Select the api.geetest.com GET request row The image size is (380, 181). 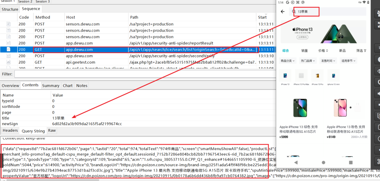[x=138, y=62]
